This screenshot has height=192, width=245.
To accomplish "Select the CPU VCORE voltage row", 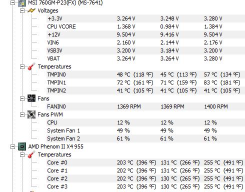I will tap(145, 26).
